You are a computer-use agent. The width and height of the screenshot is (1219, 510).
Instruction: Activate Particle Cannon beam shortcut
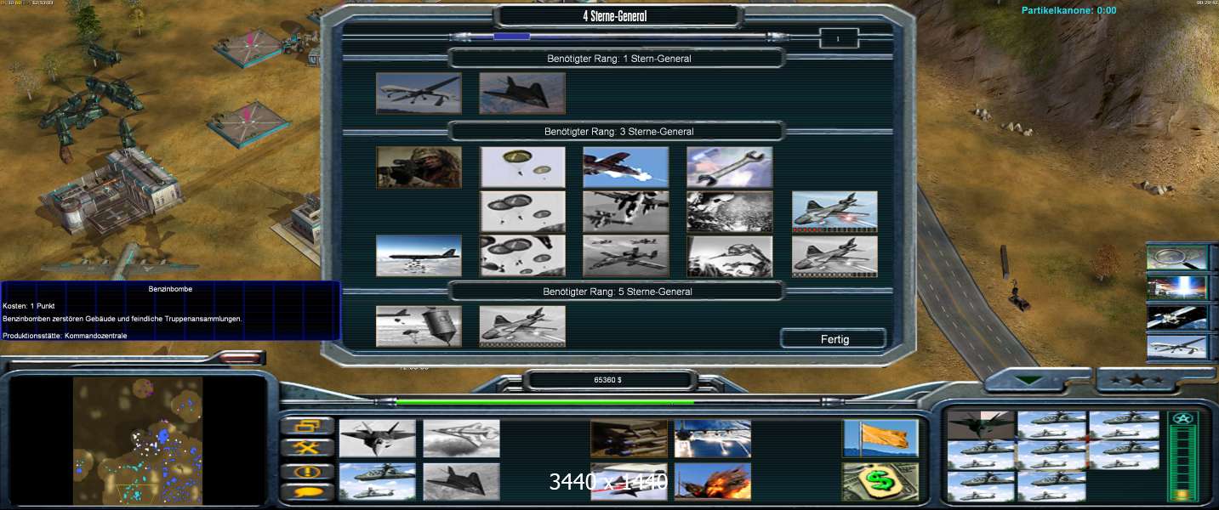(x=1176, y=287)
